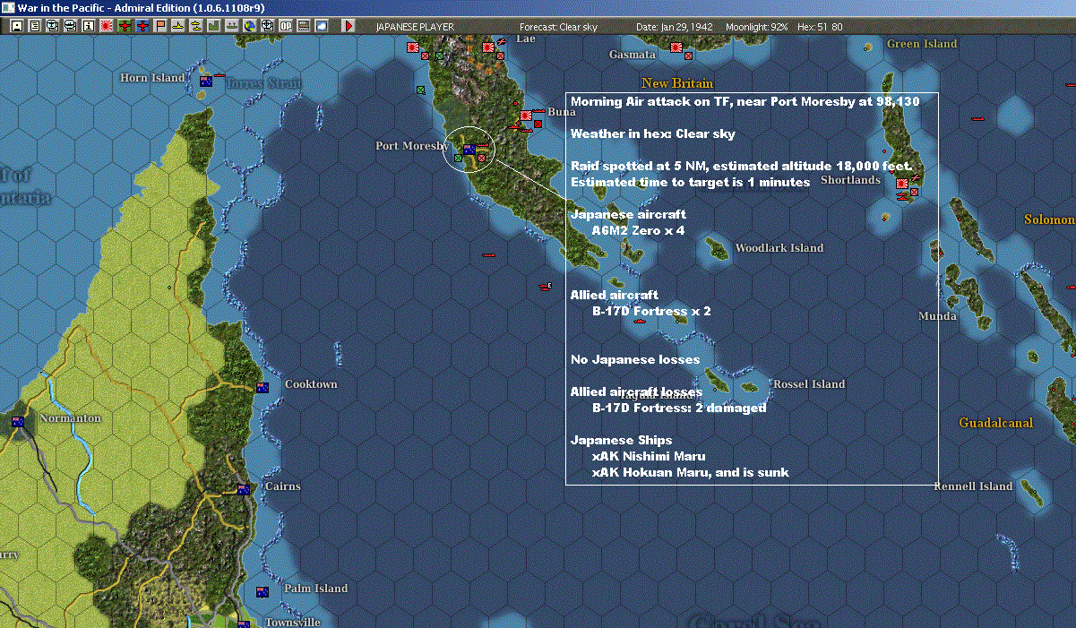
Task: Click 'xAK Hokuan Maru, and is sunk' line
Action: 691,472
